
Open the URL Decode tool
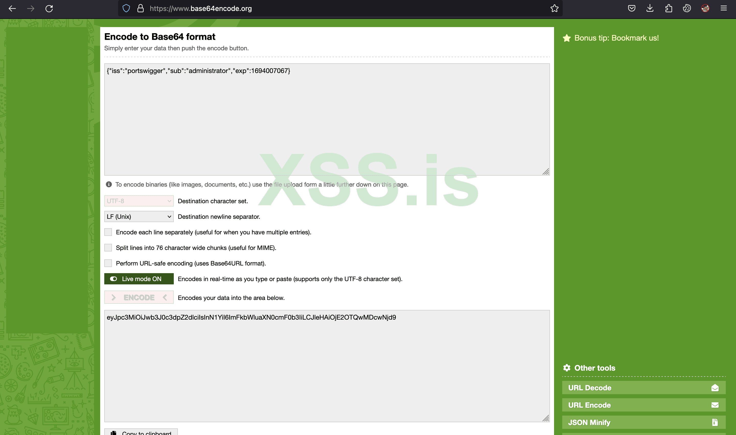point(643,388)
